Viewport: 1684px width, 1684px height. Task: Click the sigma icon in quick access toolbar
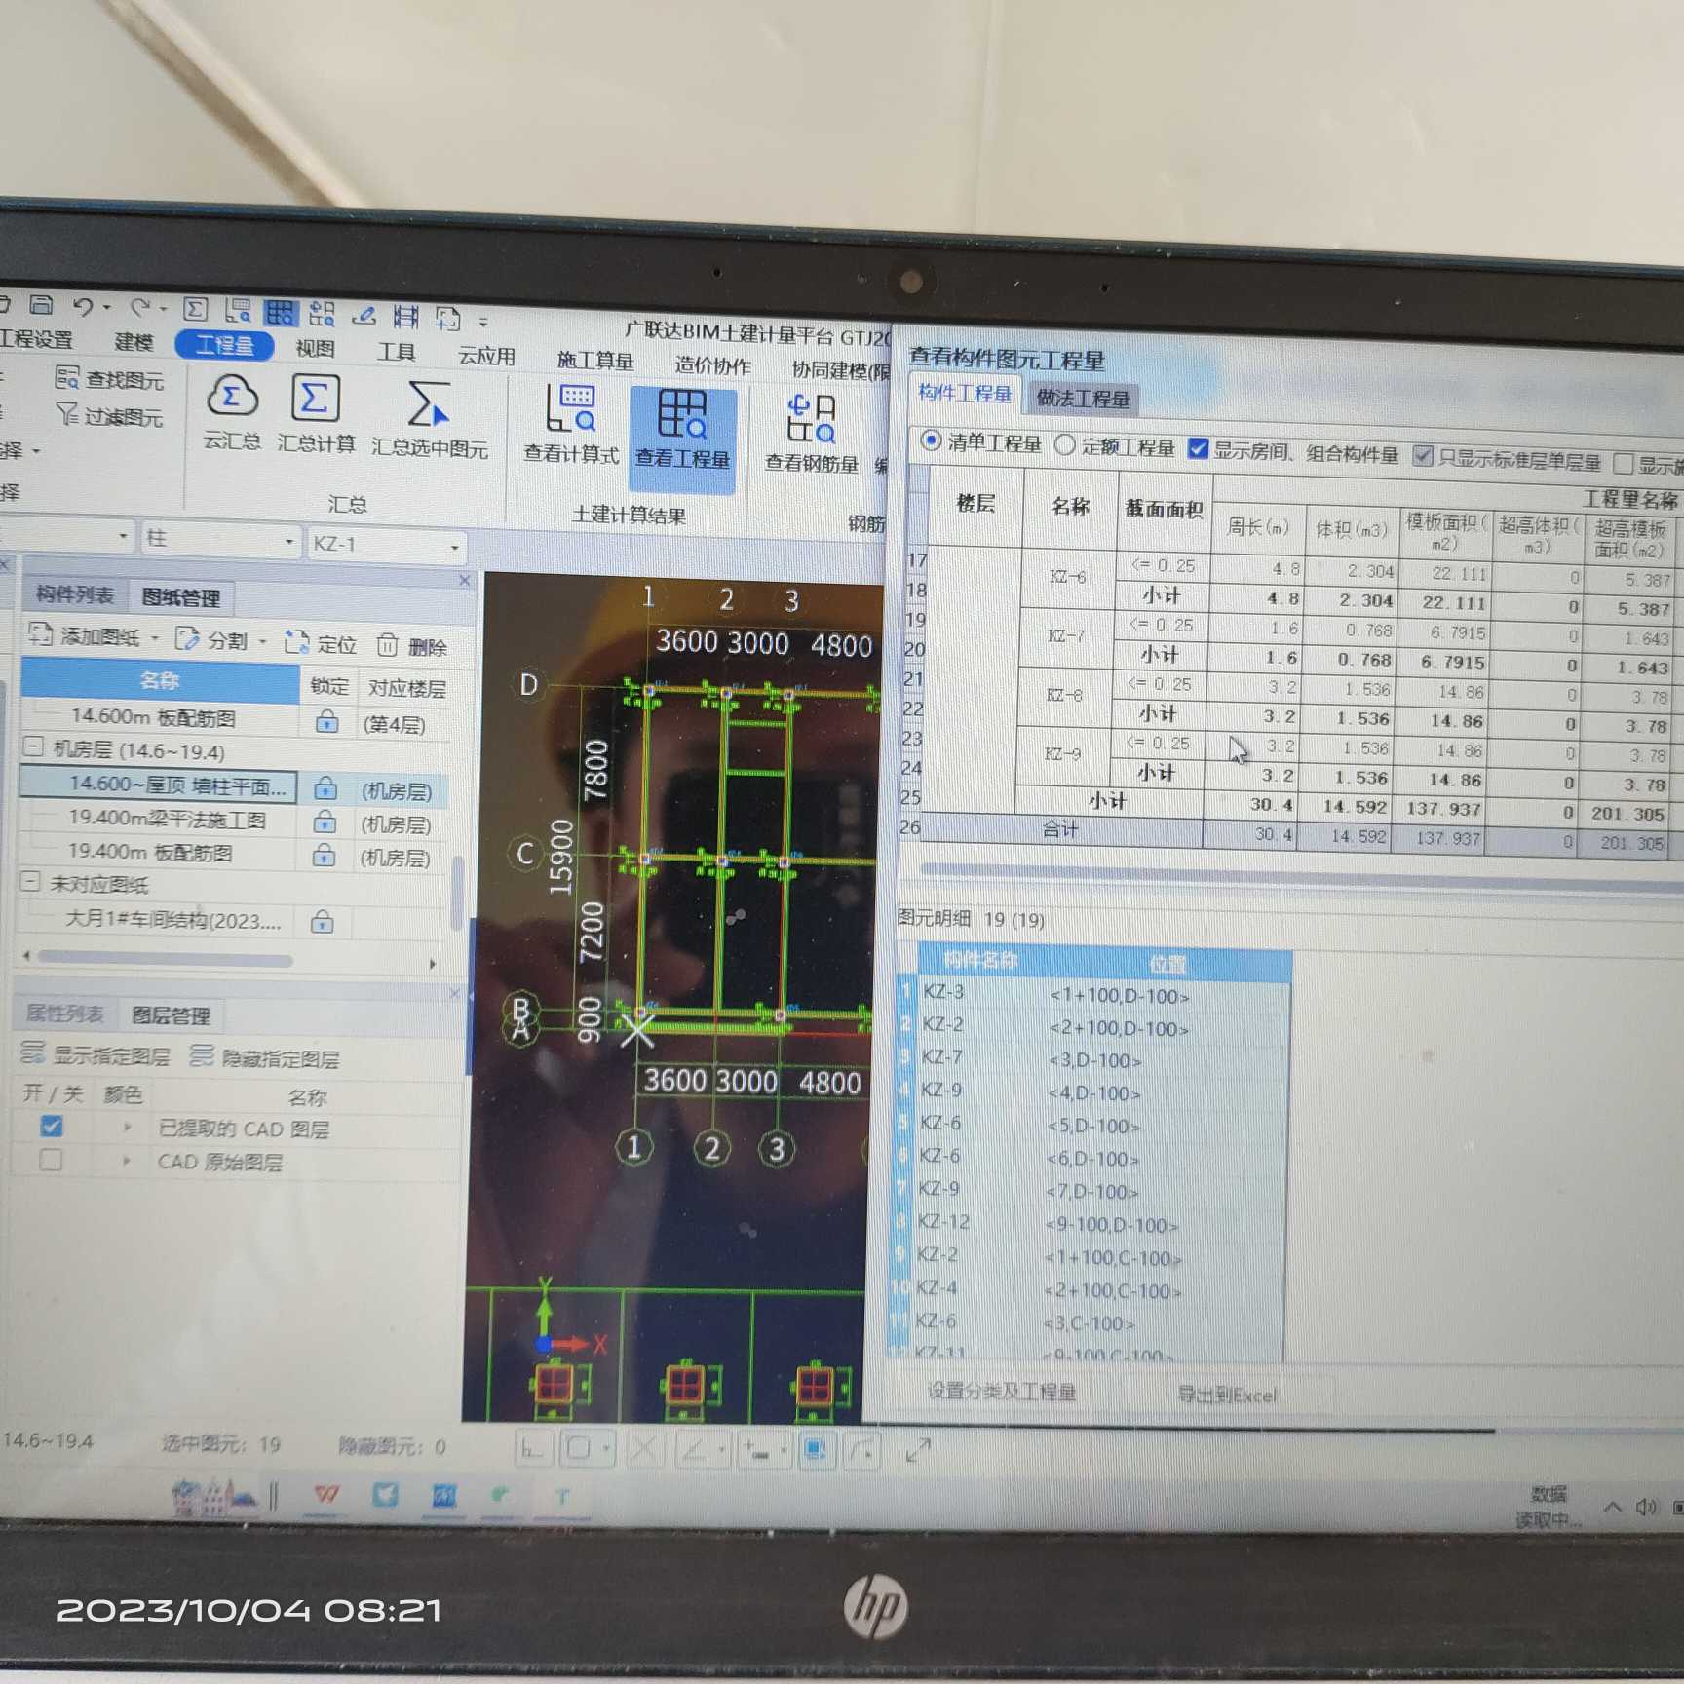195,310
